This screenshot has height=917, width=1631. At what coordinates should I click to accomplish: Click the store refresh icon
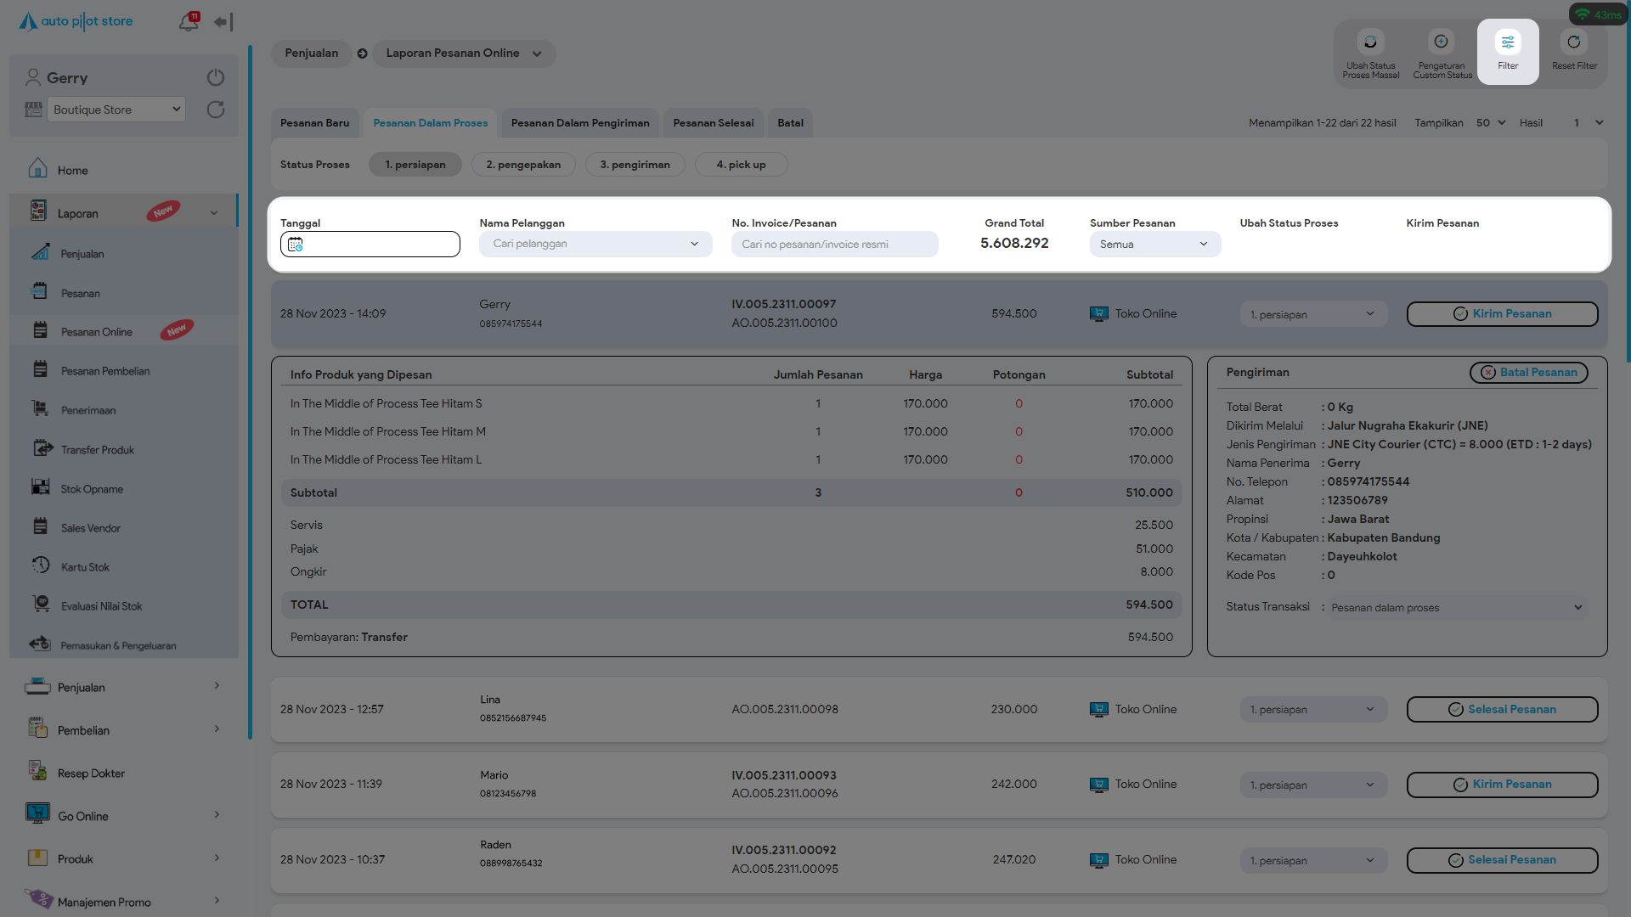tap(216, 110)
